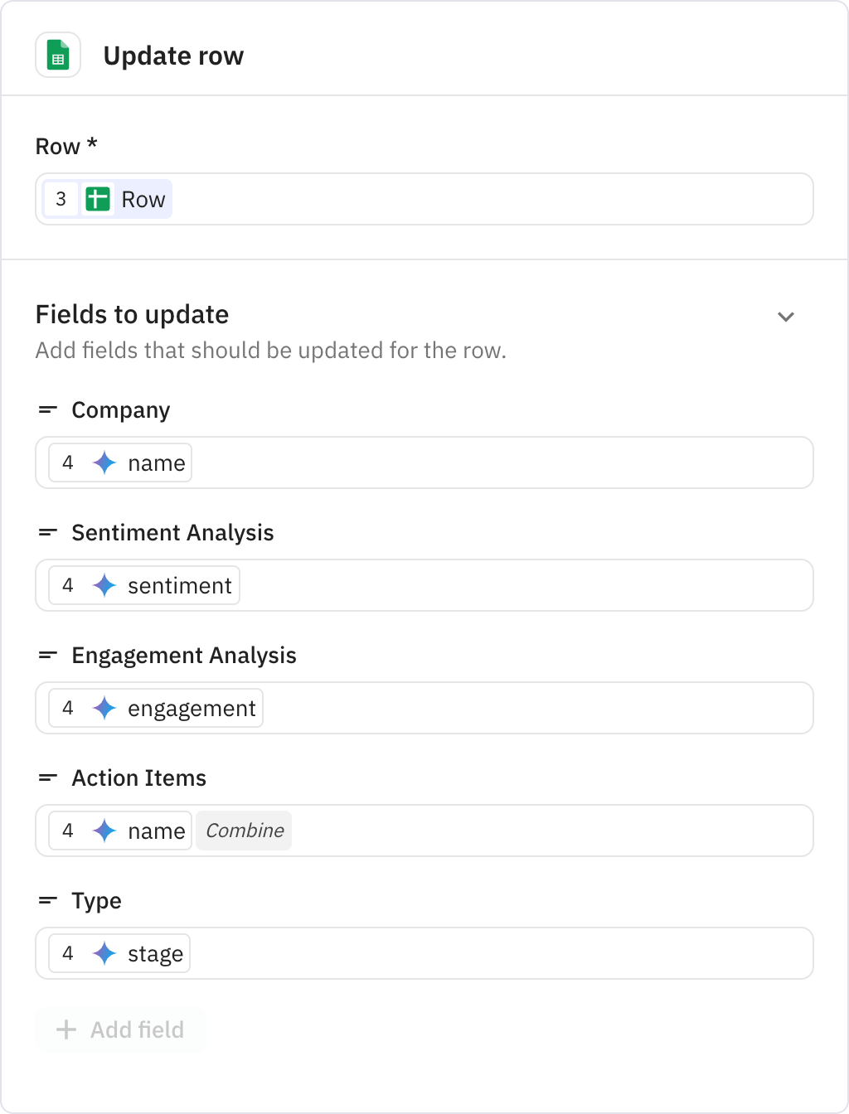849x1114 pixels.
Task: Select the Row token in the Row field
Action: tap(143, 199)
